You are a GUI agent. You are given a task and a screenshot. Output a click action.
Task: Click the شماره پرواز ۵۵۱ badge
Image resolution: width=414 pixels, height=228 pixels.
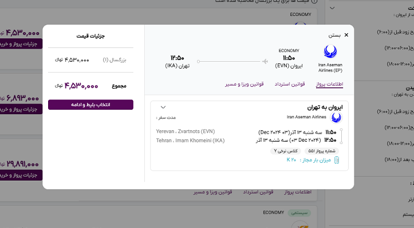322,151
